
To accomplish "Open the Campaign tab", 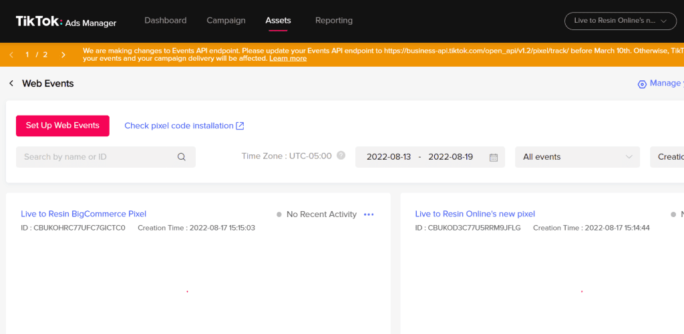I will [x=226, y=21].
